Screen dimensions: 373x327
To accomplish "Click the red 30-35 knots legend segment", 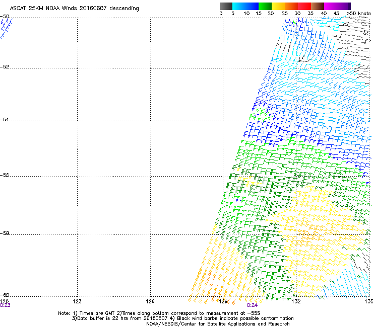I will tap(304, 6).
